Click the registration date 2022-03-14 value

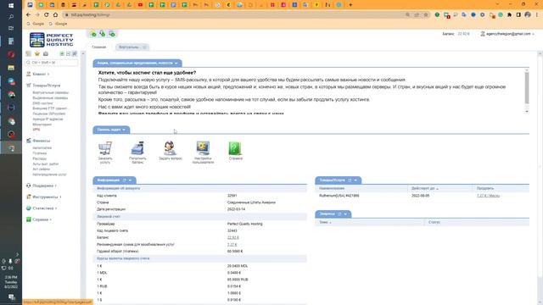[x=236, y=209]
